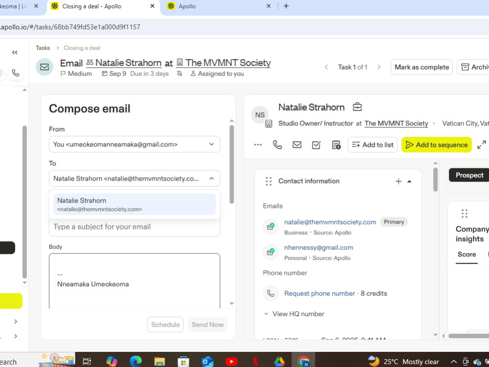
Task: Open File Explorer from taskbar
Action: 159,362
